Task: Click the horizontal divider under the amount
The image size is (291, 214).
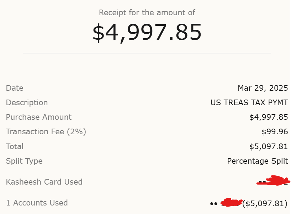Action: 147,53
